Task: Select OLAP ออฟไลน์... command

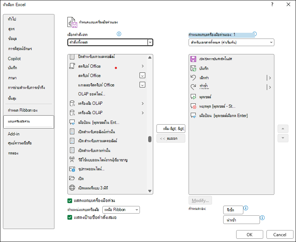Action: (107, 94)
